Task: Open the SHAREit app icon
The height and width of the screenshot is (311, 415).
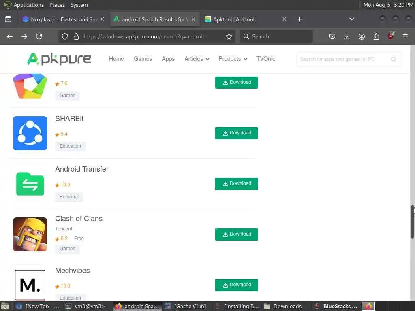Action: pyautogui.click(x=30, y=133)
